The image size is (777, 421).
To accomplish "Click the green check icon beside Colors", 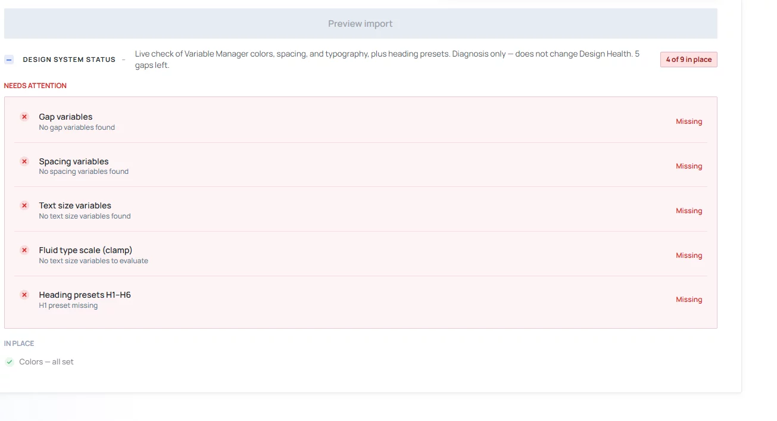I will 10,362.
